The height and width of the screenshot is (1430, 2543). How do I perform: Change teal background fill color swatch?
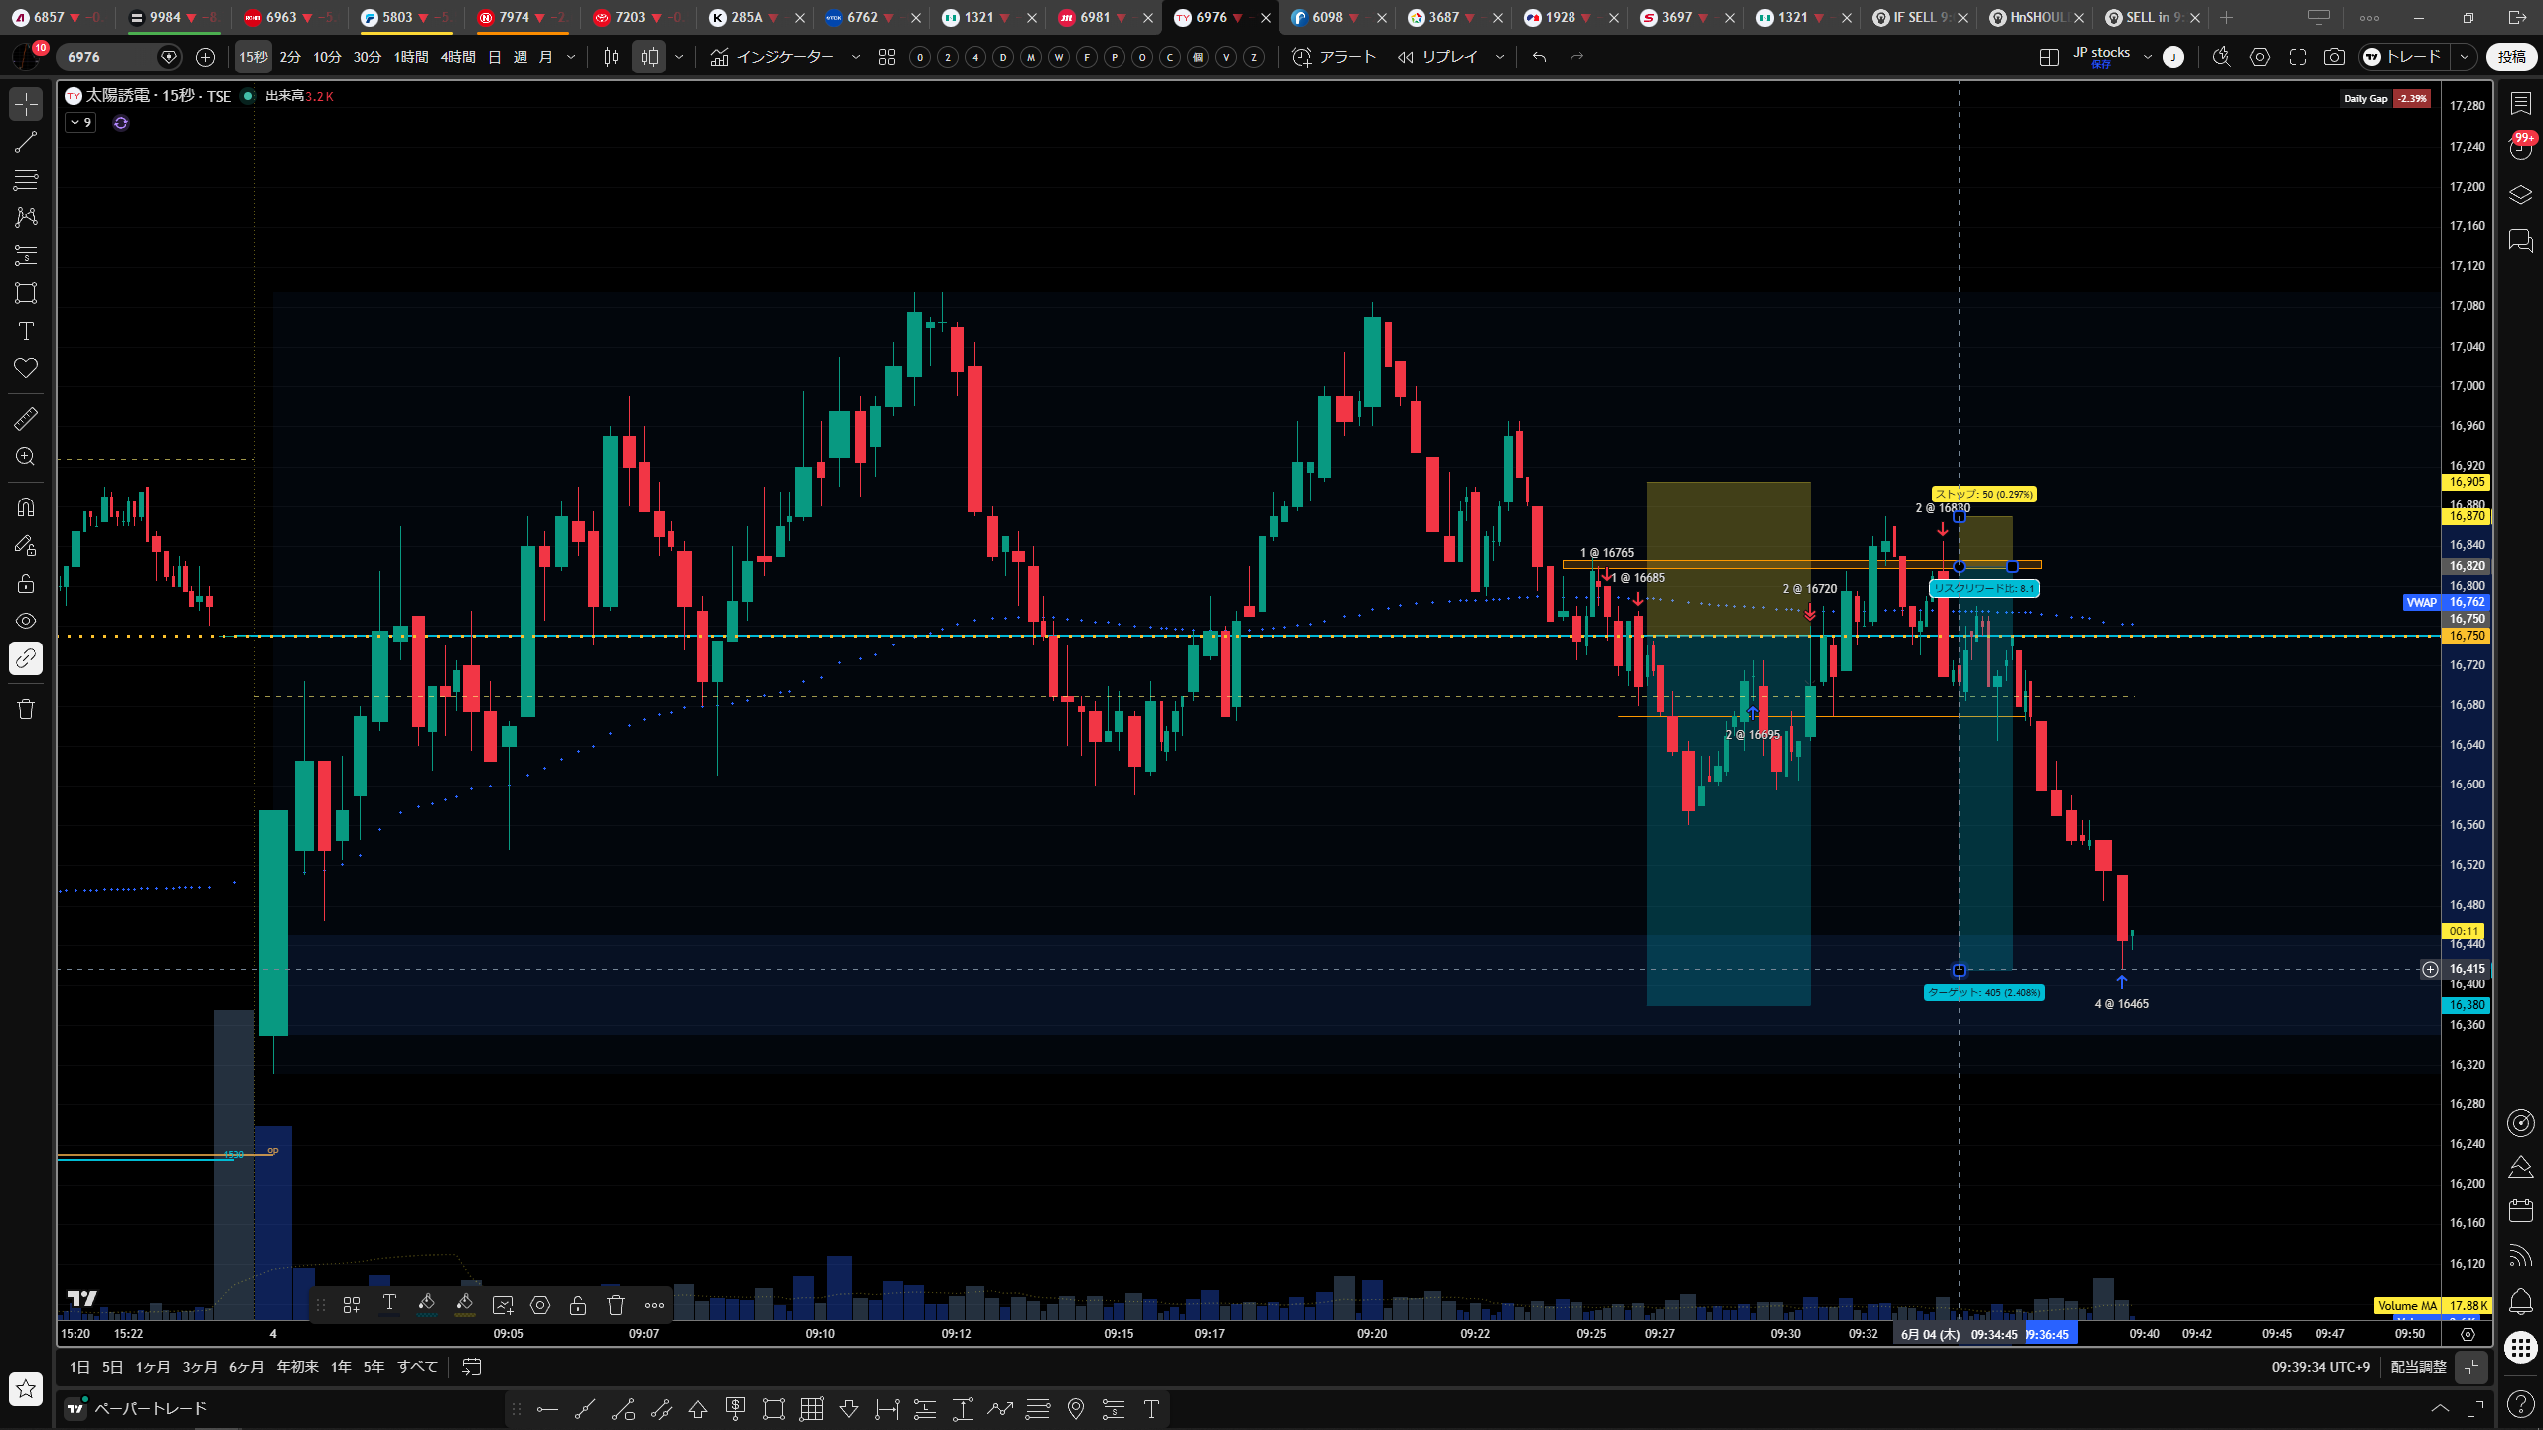point(427,1304)
